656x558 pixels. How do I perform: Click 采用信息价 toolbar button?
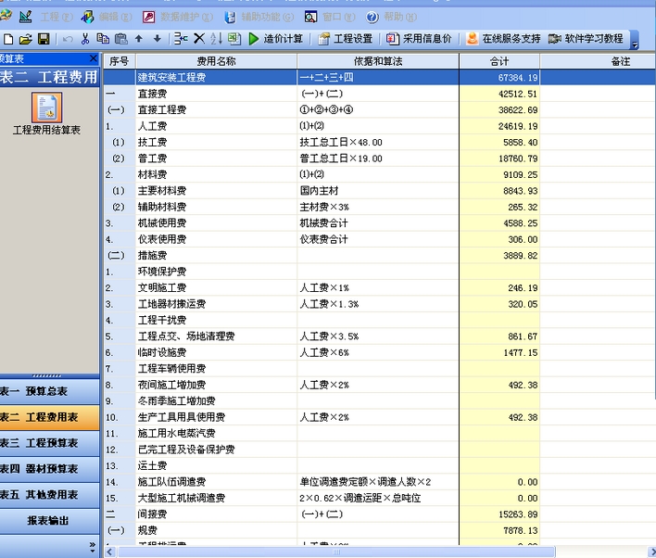pos(419,39)
